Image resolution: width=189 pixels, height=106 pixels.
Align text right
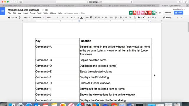[102, 18]
